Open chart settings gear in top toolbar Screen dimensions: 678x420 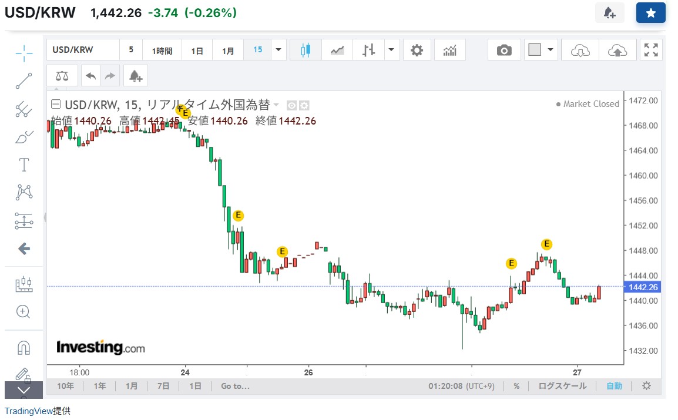click(417, 51)
